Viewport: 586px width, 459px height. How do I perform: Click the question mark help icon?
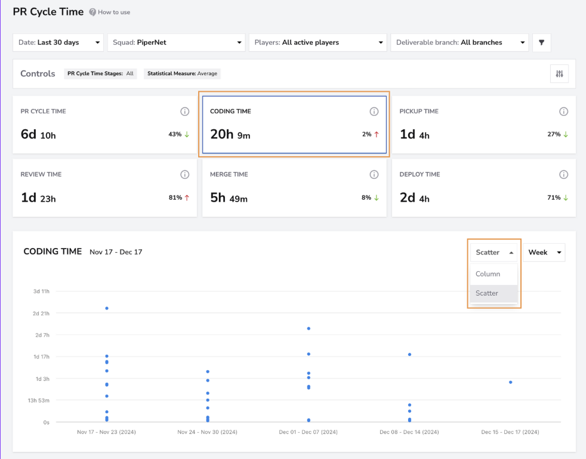tap(92, 13)
